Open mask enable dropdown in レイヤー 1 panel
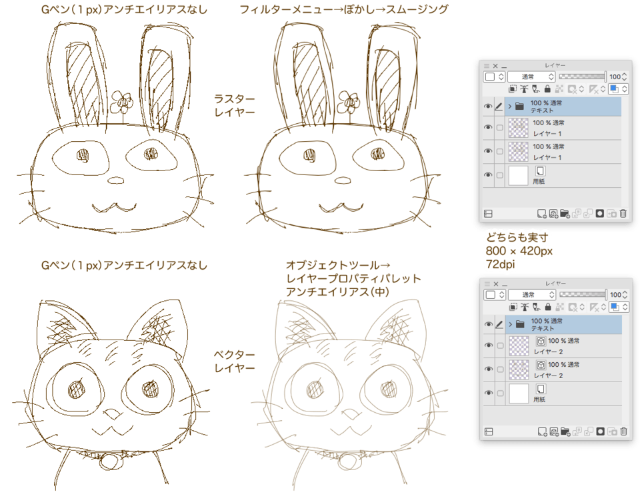 pos(581,89)
